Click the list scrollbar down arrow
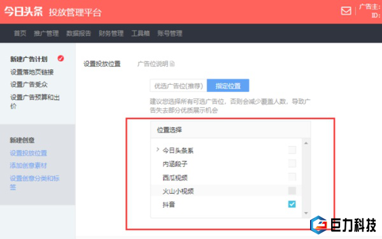Screen dimensions: 382x239 tap(306, 214)
